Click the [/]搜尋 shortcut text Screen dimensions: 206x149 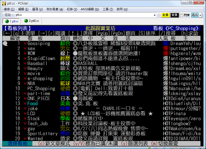coord(167,33)
